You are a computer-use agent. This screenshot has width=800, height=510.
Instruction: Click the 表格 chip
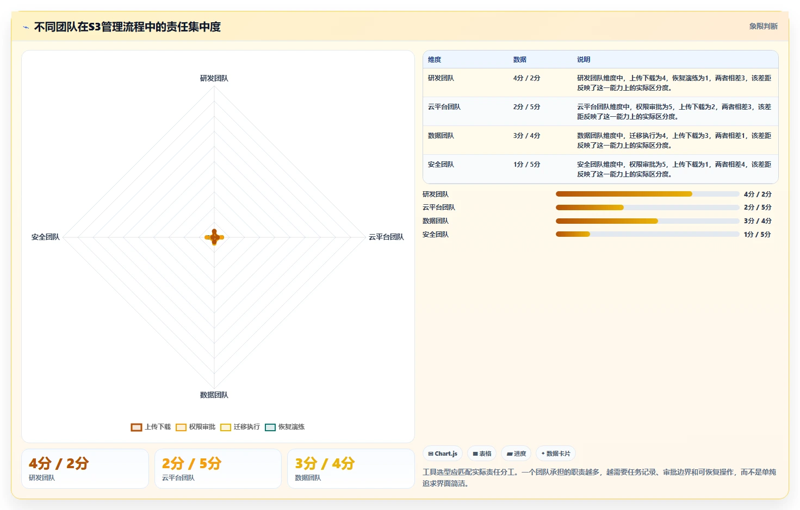[482, 454]
